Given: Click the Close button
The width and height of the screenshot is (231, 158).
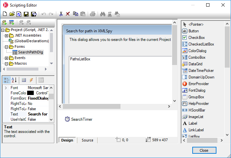Looking at the screenshot, I should click(x=204, y=150).
